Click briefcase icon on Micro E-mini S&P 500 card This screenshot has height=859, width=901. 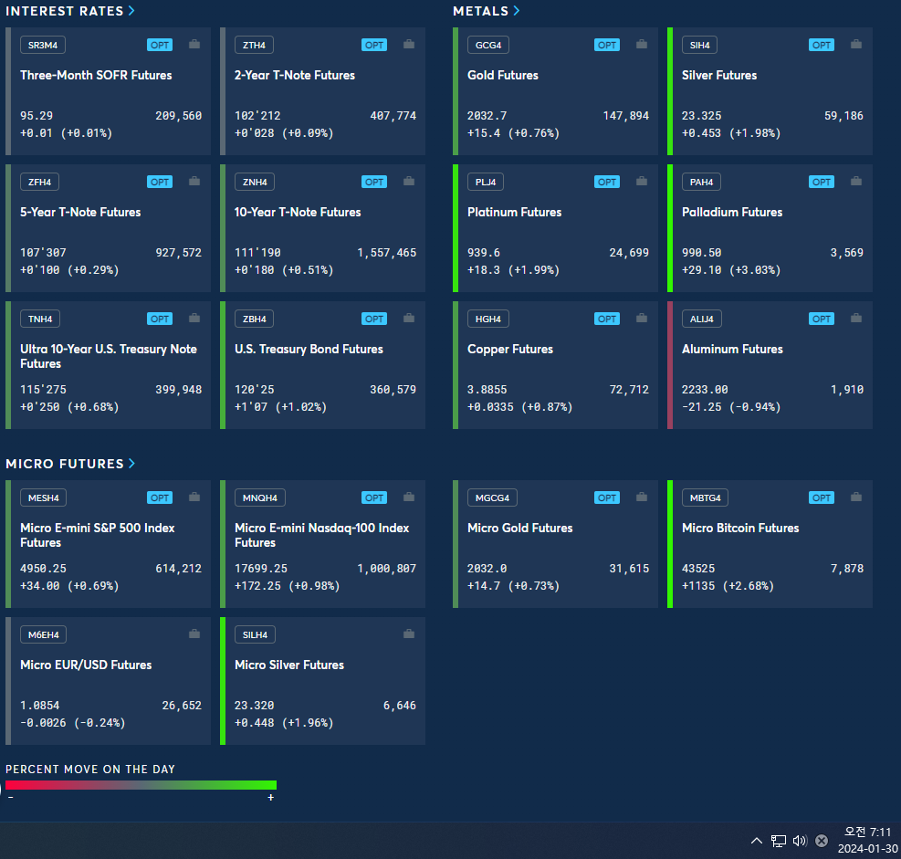(x=194, y=497)
